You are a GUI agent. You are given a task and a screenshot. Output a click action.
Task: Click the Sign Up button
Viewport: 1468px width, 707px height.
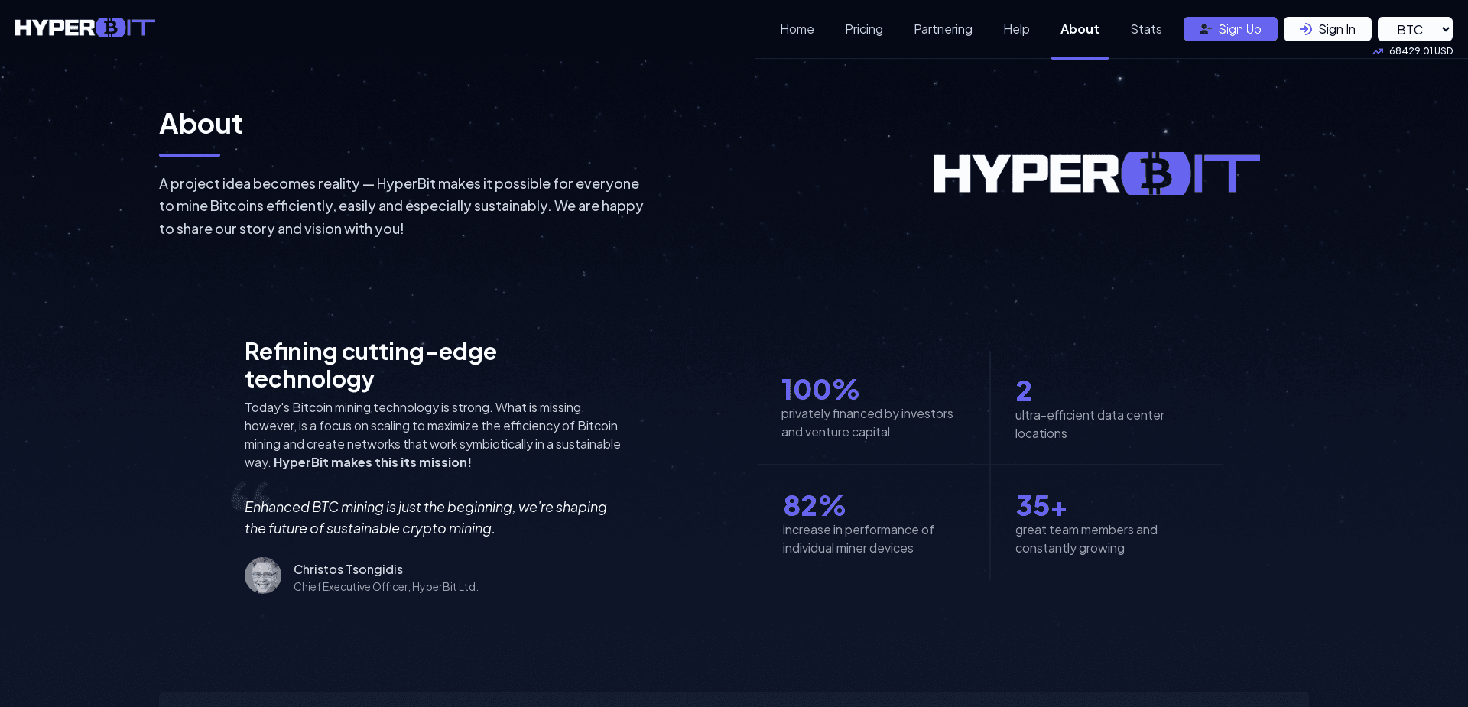1229,29
